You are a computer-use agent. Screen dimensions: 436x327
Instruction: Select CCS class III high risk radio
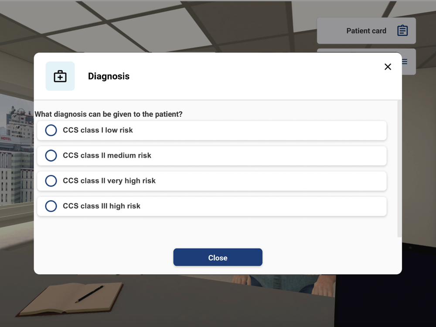(51, 206)
